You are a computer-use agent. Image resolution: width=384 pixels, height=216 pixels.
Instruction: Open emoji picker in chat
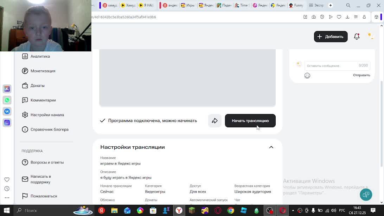307,76
